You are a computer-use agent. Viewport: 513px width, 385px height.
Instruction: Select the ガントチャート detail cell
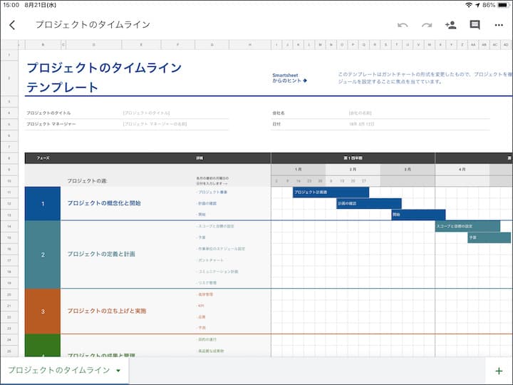pyautogui.click(x=210, y=260)
